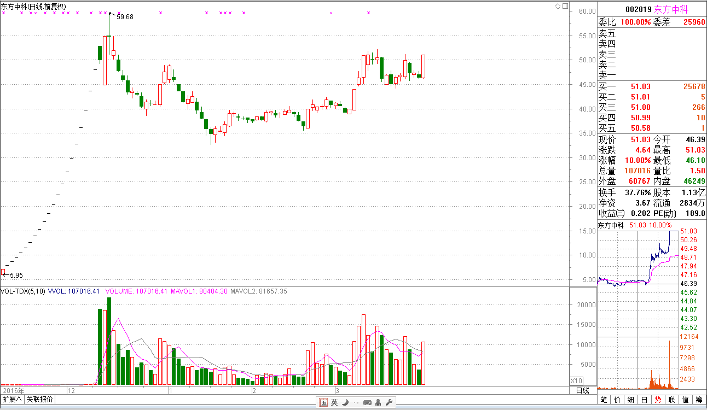707x410 pixels.
Task: Click the 换手 37.76% value
Action: pyautogui.click(x=638, y=193)
